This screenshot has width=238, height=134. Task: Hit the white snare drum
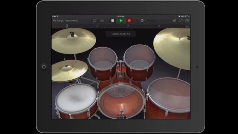click(x=76, y=98)
